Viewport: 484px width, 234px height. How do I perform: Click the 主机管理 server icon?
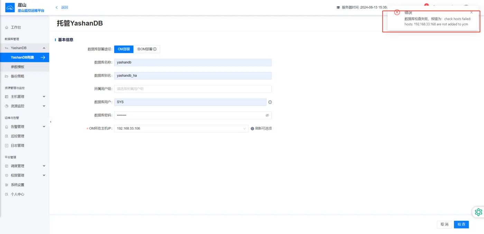[7, 97]
